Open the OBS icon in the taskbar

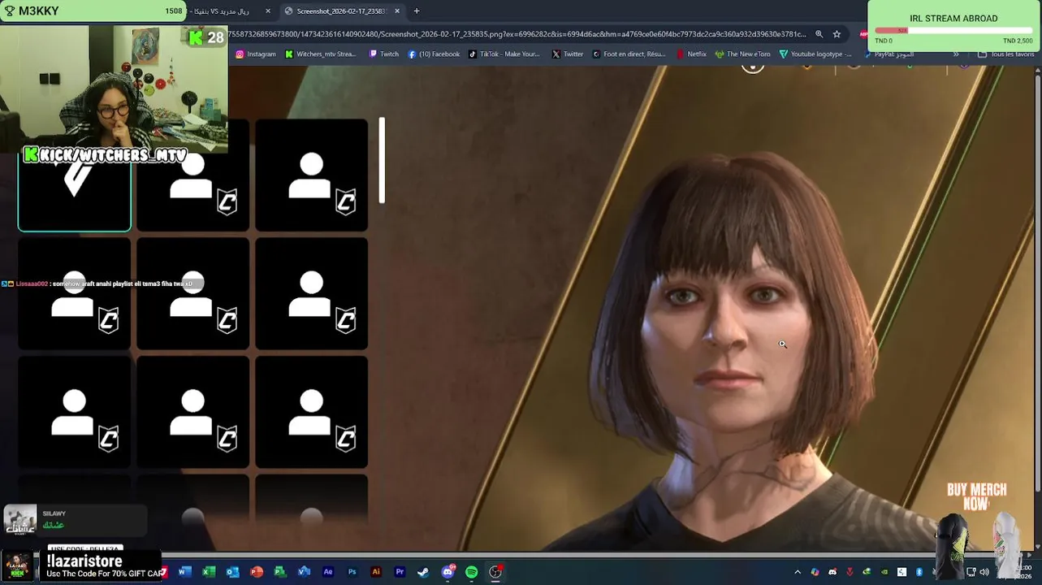[x=495, y=572]
